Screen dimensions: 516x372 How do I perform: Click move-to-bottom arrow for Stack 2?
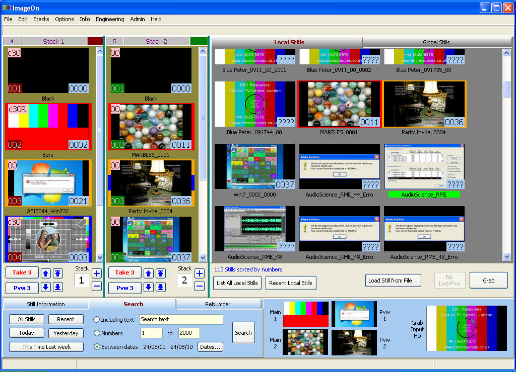point(161,288)
